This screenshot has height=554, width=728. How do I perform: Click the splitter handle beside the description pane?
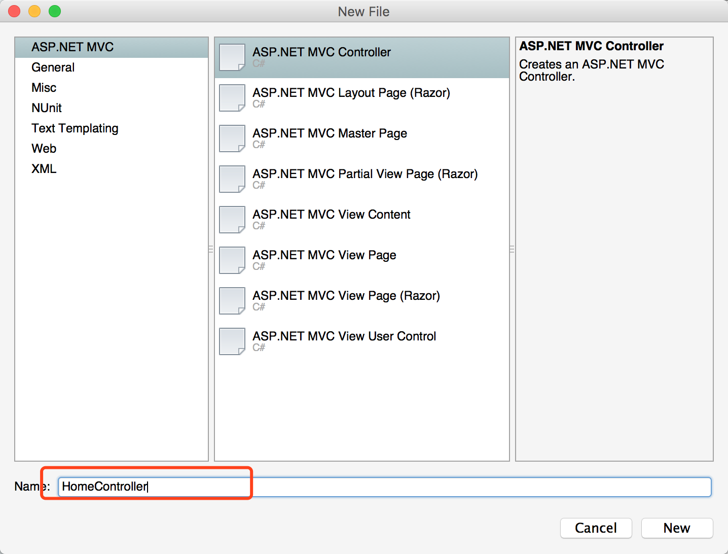[x=512, y=249]
